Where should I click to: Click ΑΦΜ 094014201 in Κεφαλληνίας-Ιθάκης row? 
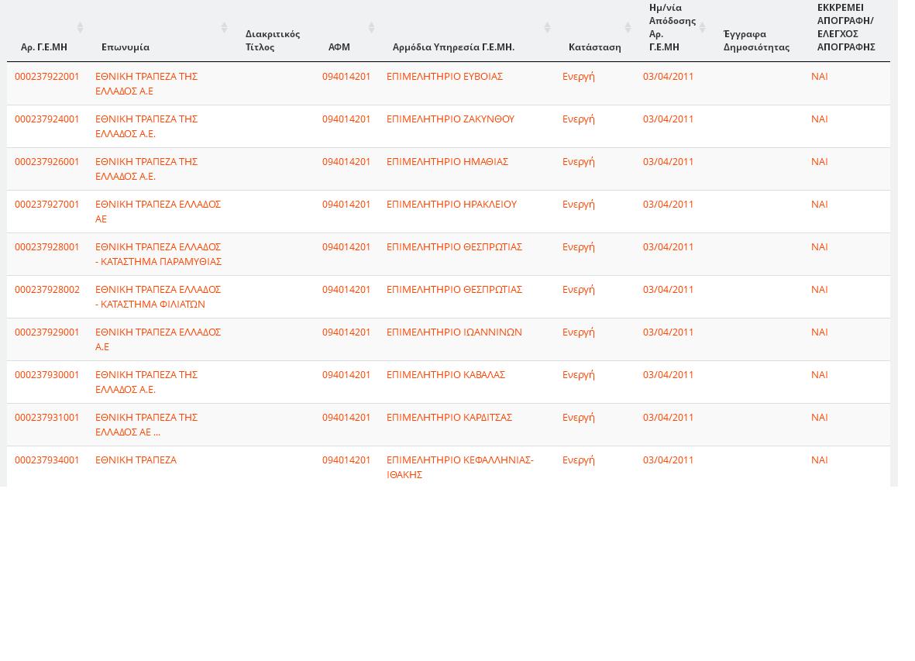pos(346,460)
